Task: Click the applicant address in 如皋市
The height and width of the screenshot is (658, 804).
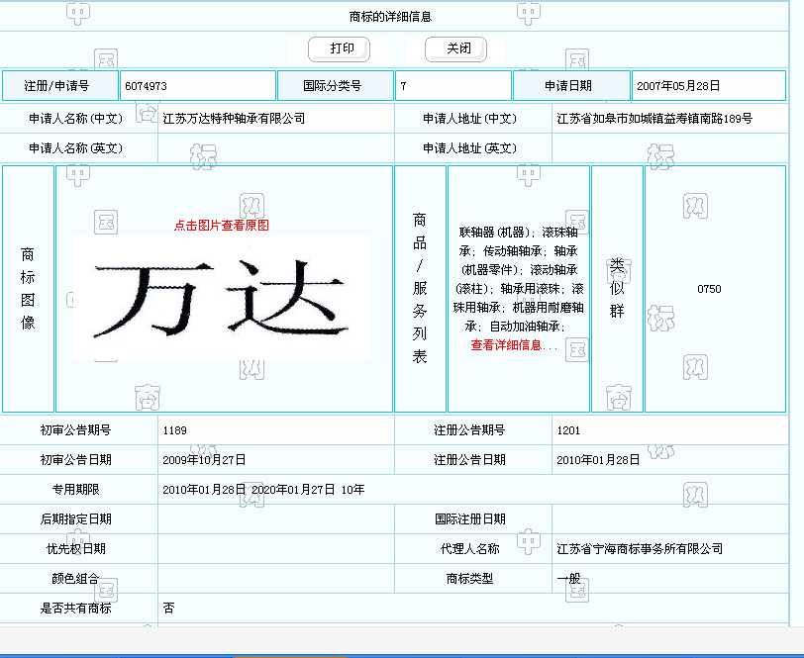Action: tap(654, 119)
